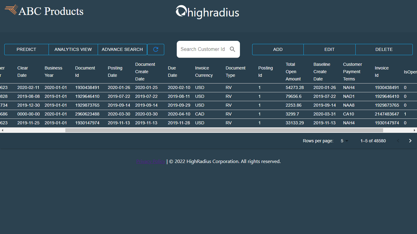The image size is (417, 234).
Task: Go to the previous page of invoices
Action: tap(398, 140)
